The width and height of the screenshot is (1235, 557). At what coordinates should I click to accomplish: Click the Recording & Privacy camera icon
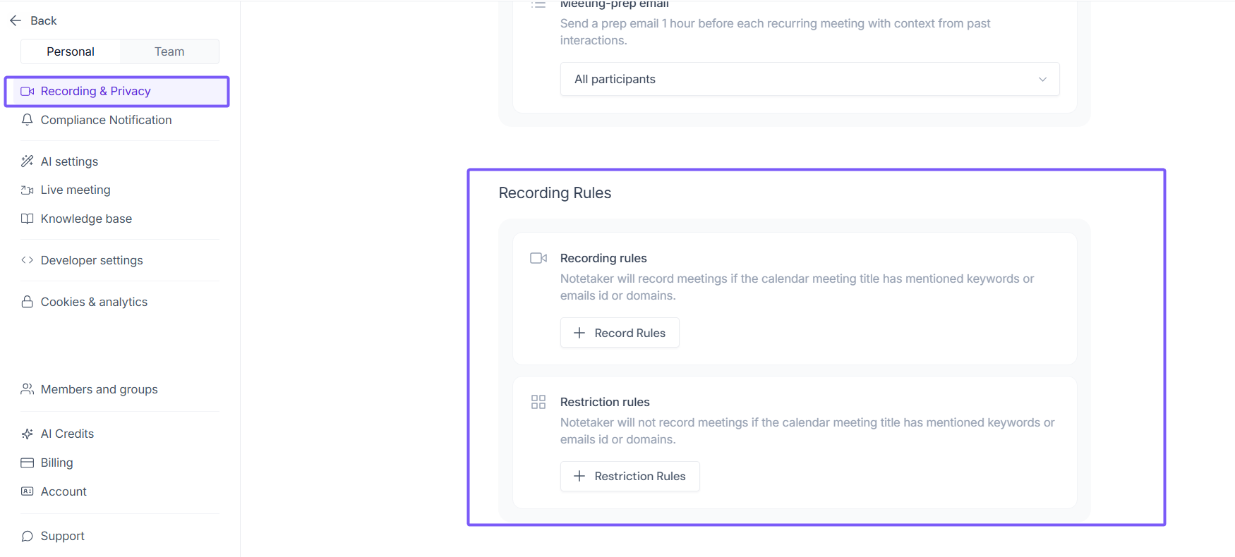click(28, 92)
